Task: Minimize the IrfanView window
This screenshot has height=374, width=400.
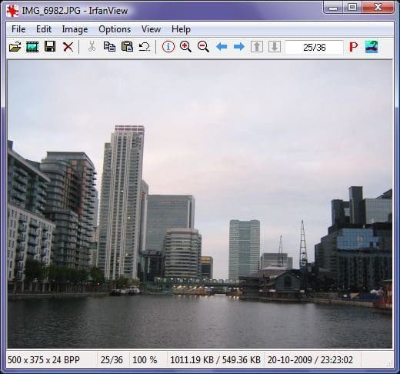Action: tap(333, 7)
